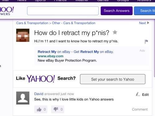Viewport: 155px width, 116px height.
Task: Visit www.ebay.com ad URL
Action: (x=51, y=56)
